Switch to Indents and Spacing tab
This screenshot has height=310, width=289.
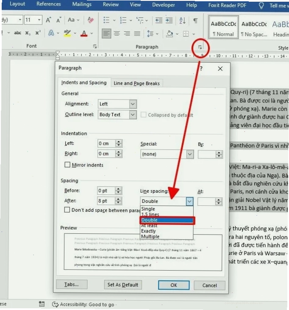[84, 83]
